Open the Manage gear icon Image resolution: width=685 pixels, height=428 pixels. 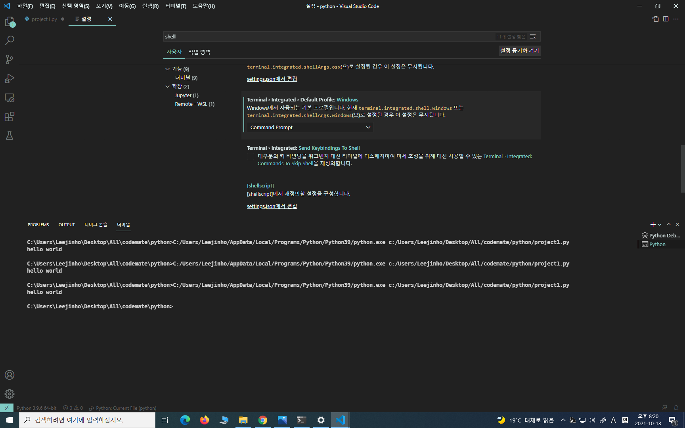10,394
